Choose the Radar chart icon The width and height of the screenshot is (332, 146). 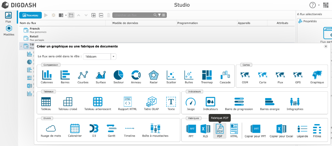click(x=153, y=77)
